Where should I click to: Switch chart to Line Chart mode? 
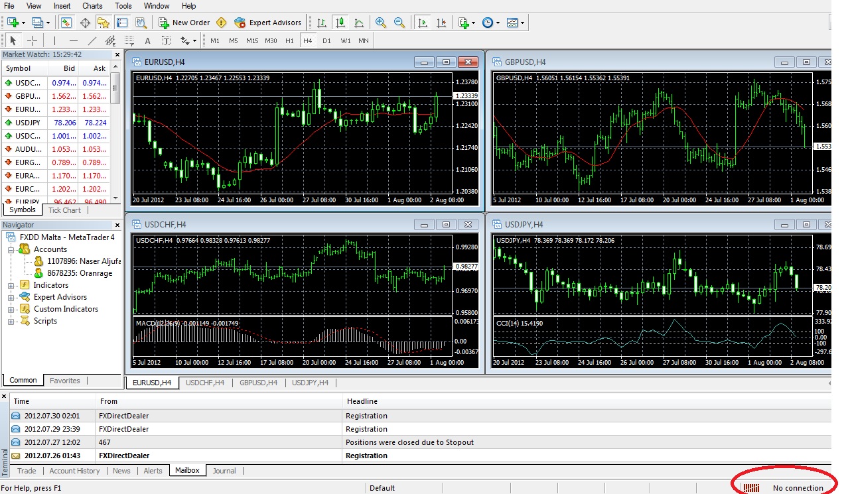(359, 23)
